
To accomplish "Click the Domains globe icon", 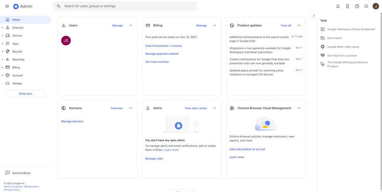I will (63, 109).
